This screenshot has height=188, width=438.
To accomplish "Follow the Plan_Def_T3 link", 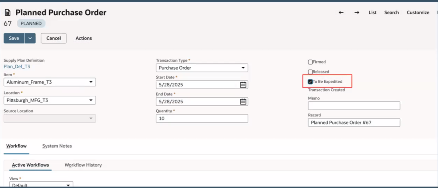I will point(17,67).
